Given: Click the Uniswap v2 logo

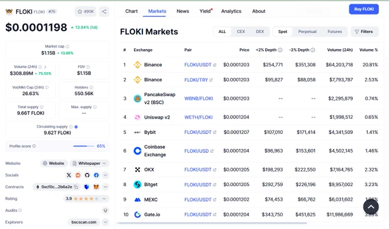Looking at the screenshot, I should (137, 117).
